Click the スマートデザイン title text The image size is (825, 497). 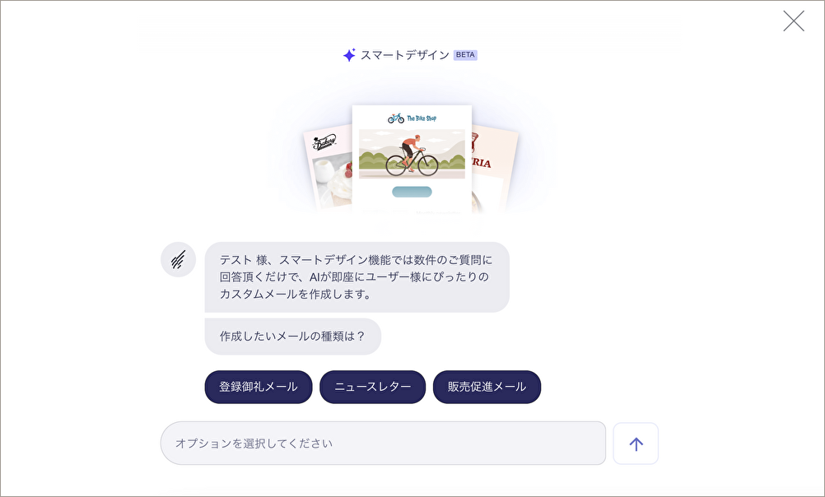point(404,54)
